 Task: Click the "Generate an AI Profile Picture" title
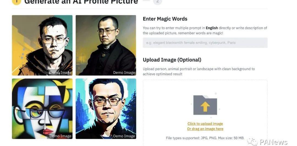(81, 2)
